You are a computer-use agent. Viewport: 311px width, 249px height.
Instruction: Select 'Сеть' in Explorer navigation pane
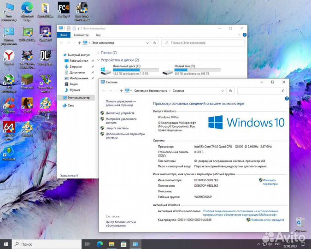tap(68, 106)
